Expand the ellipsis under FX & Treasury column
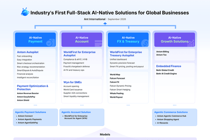The image size is (210, 140). pyautogui.click(x=128, y=105)
